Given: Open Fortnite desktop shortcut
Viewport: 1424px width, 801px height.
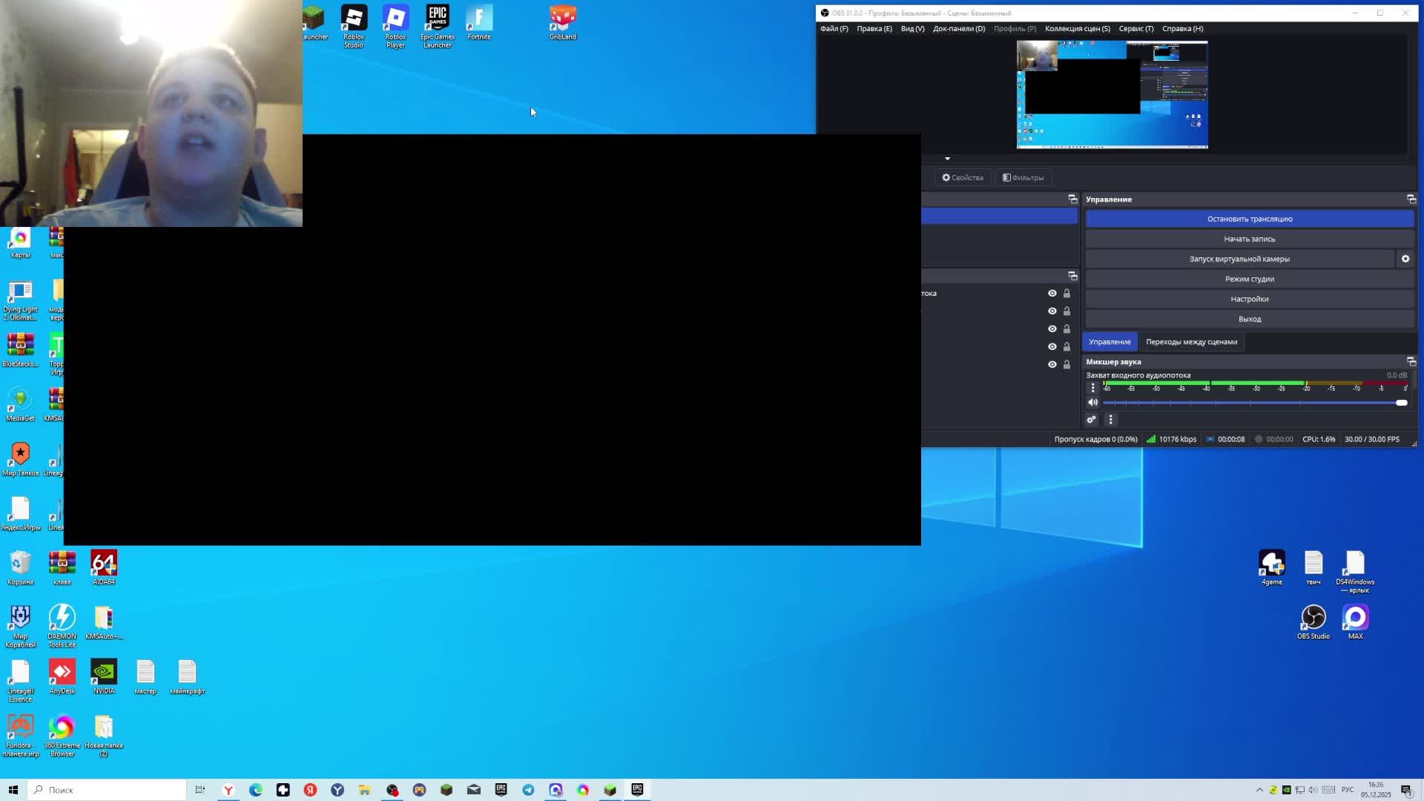Looking at the screenshot, I should pos(479,19).
